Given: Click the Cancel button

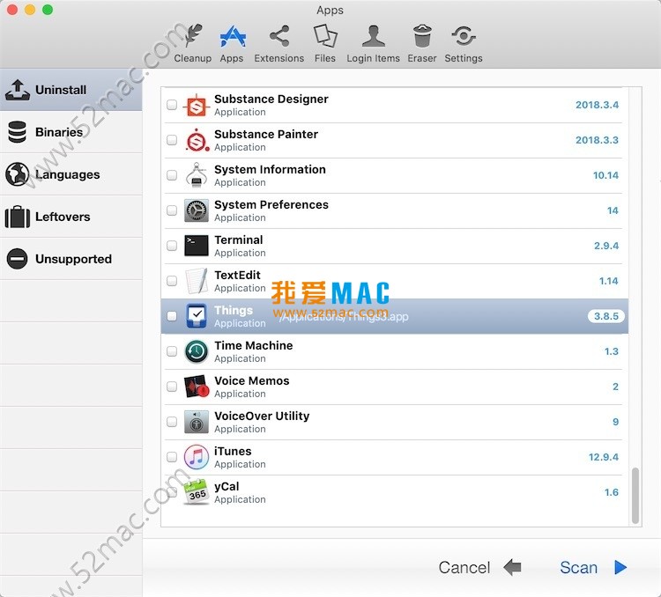Looking at the screenshot, I should (x=464, y=568).
